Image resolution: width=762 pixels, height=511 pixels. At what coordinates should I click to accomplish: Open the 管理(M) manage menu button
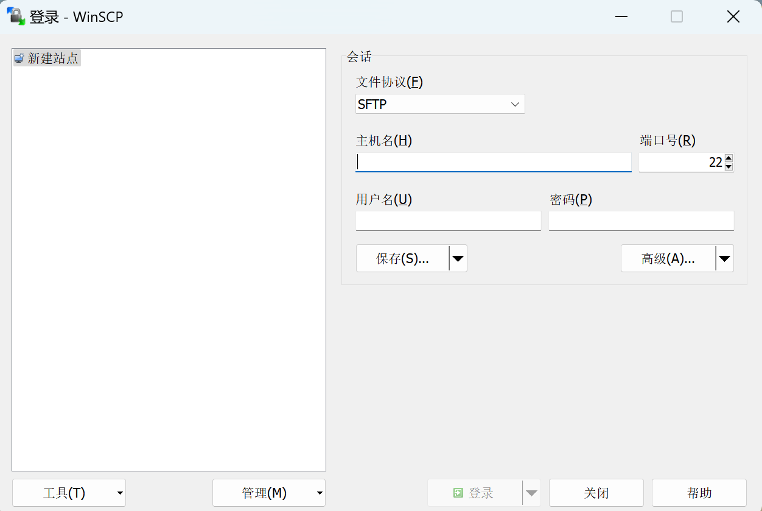(269, 493)
